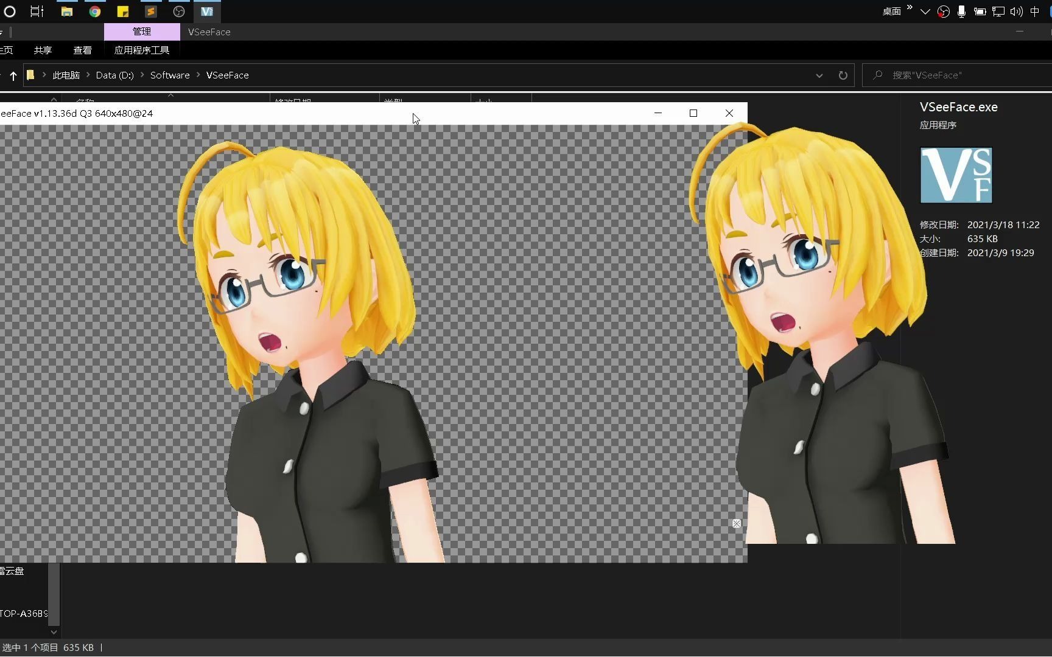This screenshot has height=657, width=1052.
Task: Open the volume control in the system tray
Action: click(x=1015, y=11)
